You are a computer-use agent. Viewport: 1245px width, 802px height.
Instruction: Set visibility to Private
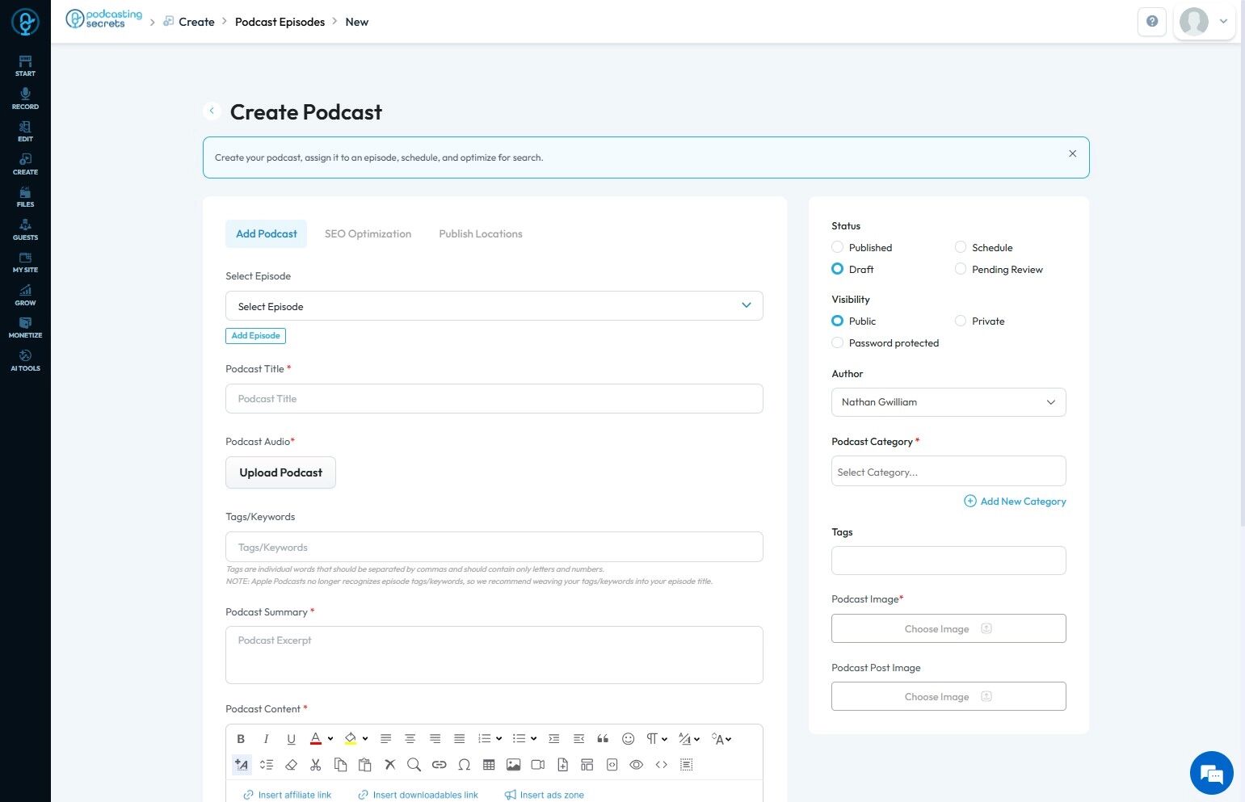click(980, 321)
